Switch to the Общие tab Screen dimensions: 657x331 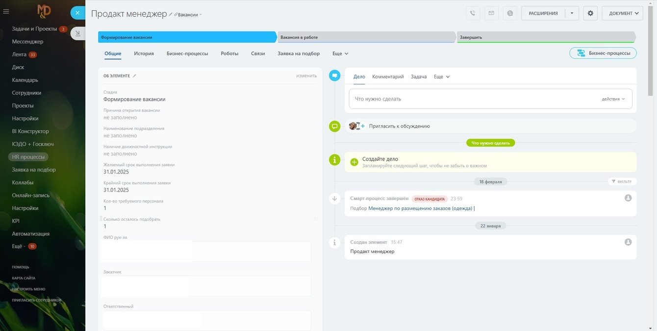pyautogui.click(x=113, y=53)
